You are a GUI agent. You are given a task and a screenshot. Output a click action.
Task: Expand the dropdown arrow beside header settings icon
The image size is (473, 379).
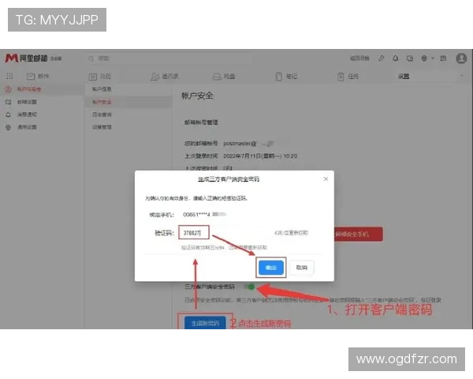click(433, 58)
